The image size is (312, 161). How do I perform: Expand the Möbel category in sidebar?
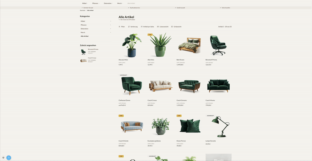[x=111, y=21]
